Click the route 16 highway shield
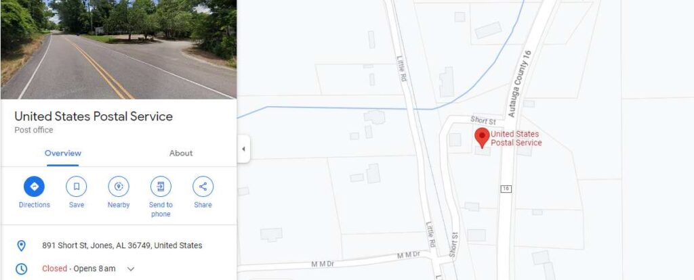The height and width of the screenshot is (280, 694). click(x=506, y=189)
